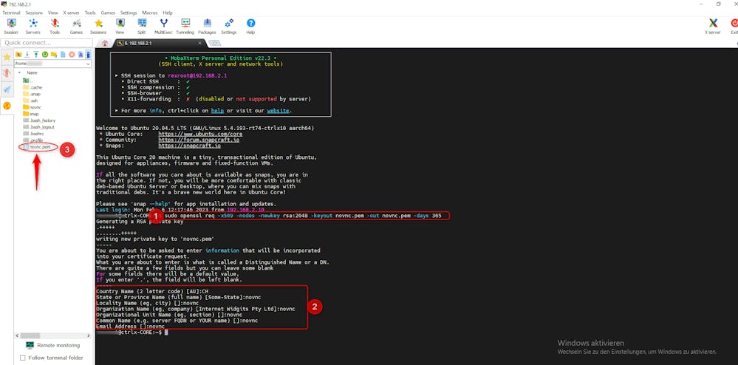Open the ubuntu.com/core link
The height and width of the screenshot is (365, 738).
pyautogui.click(x=200, y=134)
